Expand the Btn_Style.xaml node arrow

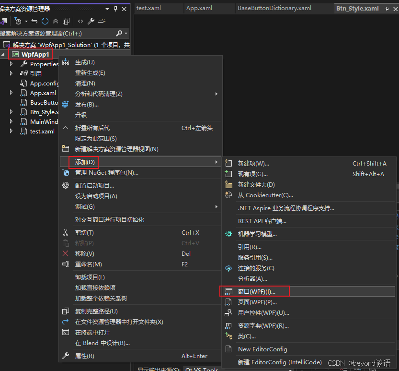pyautogui.click(x=11, y=112)
